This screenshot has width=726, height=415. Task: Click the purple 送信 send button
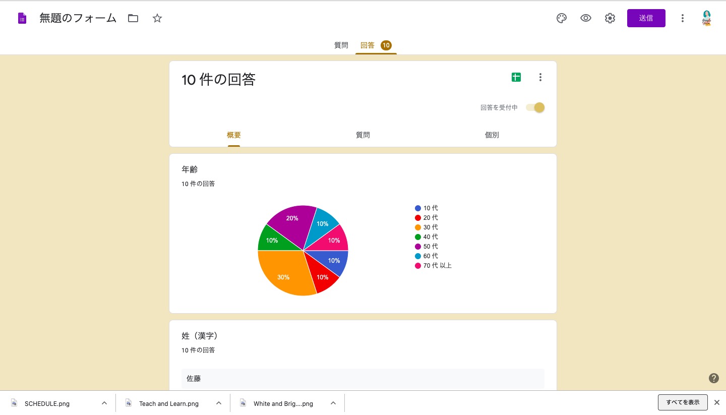pyautogui.click(x=646, y=18)
